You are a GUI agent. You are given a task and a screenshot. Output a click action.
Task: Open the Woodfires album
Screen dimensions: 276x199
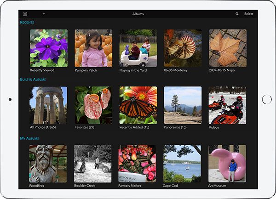(x=49, y=164)
